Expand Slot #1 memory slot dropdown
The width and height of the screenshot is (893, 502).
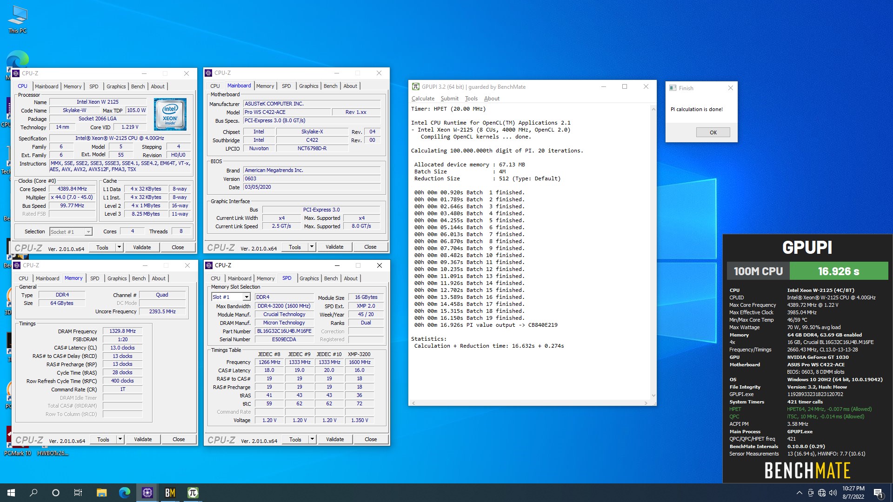[247, 297]
